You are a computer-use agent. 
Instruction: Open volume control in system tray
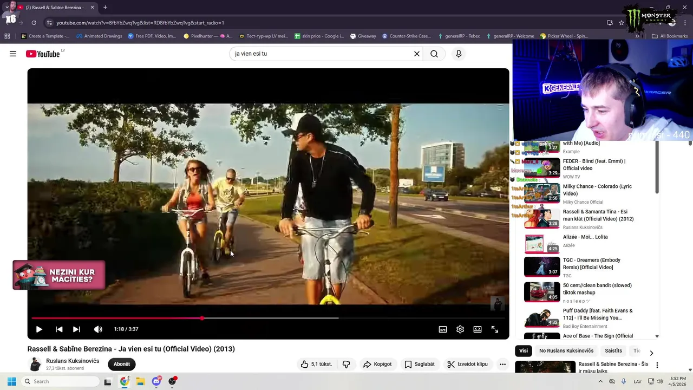tap(659, 381)
